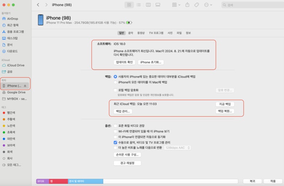The image size is (284, 186).
Task: Open the 128kbps AAC bitrate dropdown
Action: (178, 148)
